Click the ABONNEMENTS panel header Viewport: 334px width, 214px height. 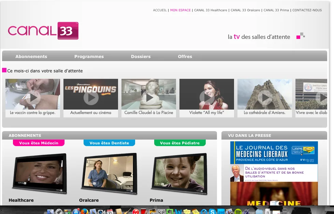(x=110, y=135)
